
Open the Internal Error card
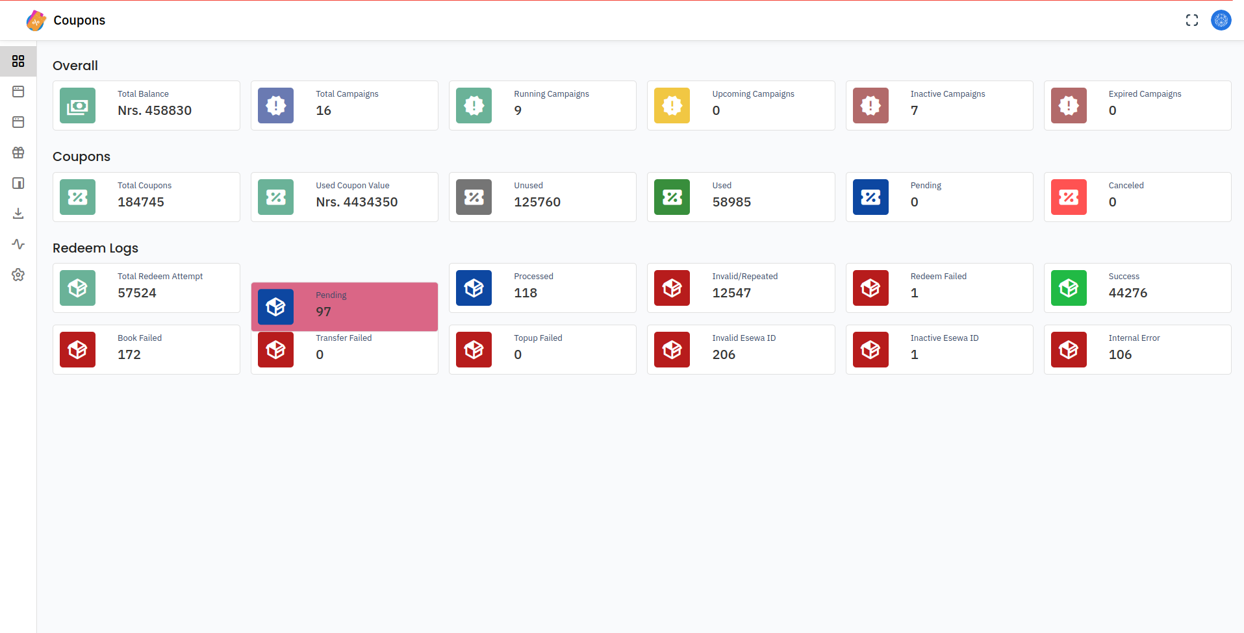tap(1137, 350)
